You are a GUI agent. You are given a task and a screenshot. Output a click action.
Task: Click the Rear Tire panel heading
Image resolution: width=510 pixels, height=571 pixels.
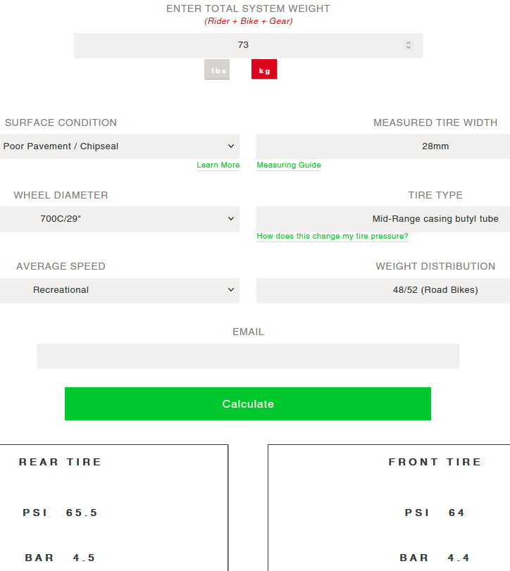coord(61,462)
